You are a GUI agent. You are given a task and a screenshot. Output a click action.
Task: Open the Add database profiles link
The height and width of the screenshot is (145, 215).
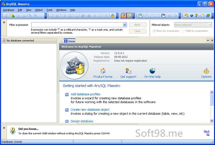point(85,94)
